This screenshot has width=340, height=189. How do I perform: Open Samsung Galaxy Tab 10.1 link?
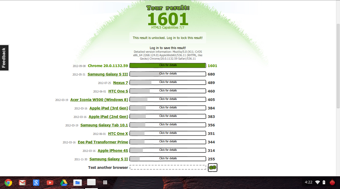[104, 125]
